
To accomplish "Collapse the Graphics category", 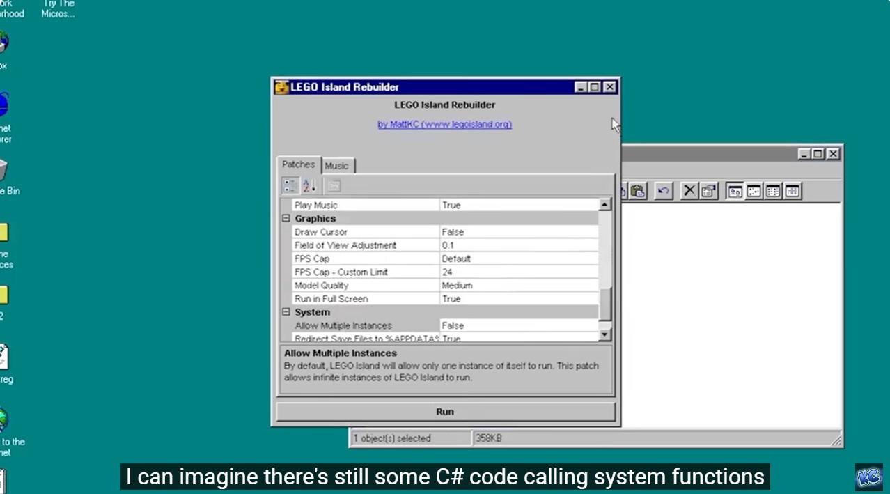I will coord(286,219).
